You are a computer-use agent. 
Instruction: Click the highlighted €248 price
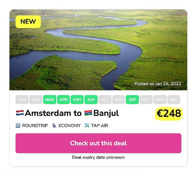click(x=169, y=113)
